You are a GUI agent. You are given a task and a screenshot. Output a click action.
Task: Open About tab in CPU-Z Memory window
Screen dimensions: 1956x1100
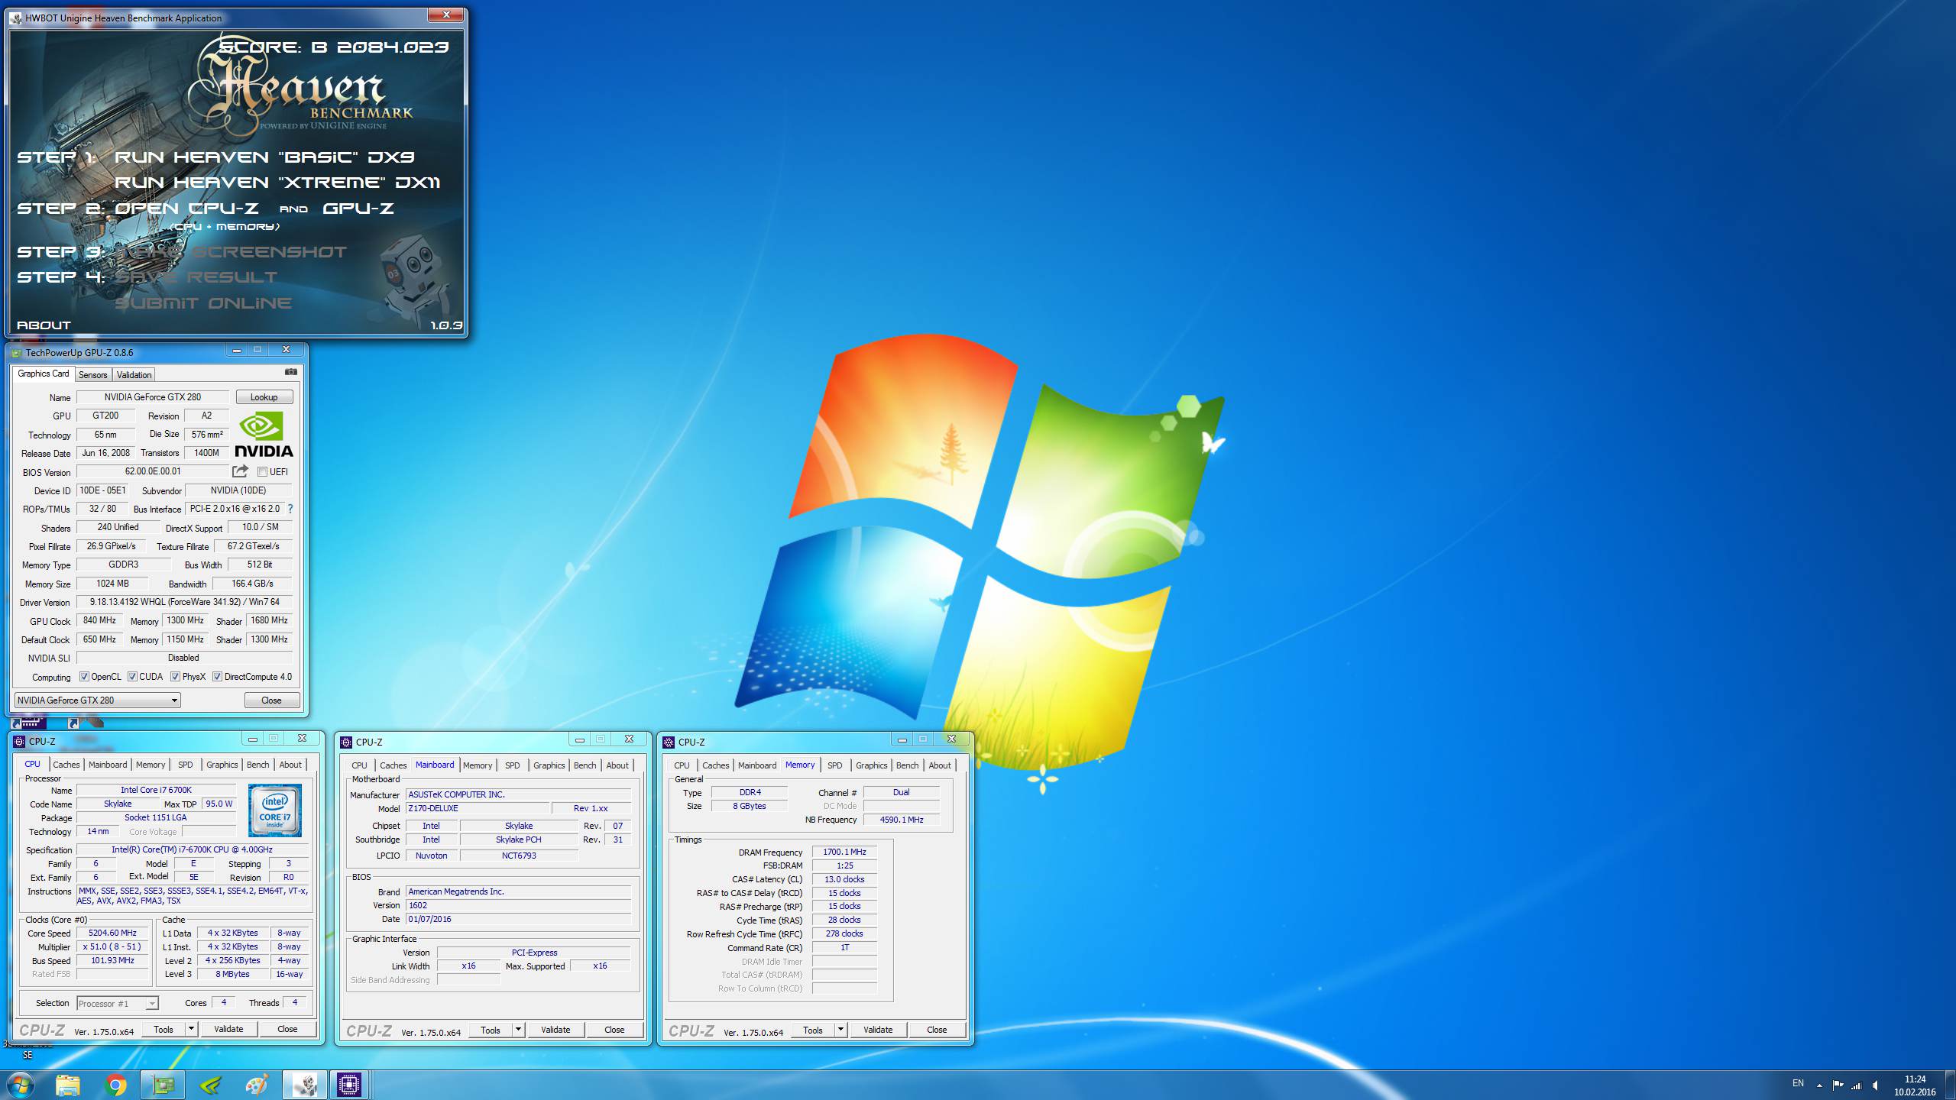click(x=940, y=765)
